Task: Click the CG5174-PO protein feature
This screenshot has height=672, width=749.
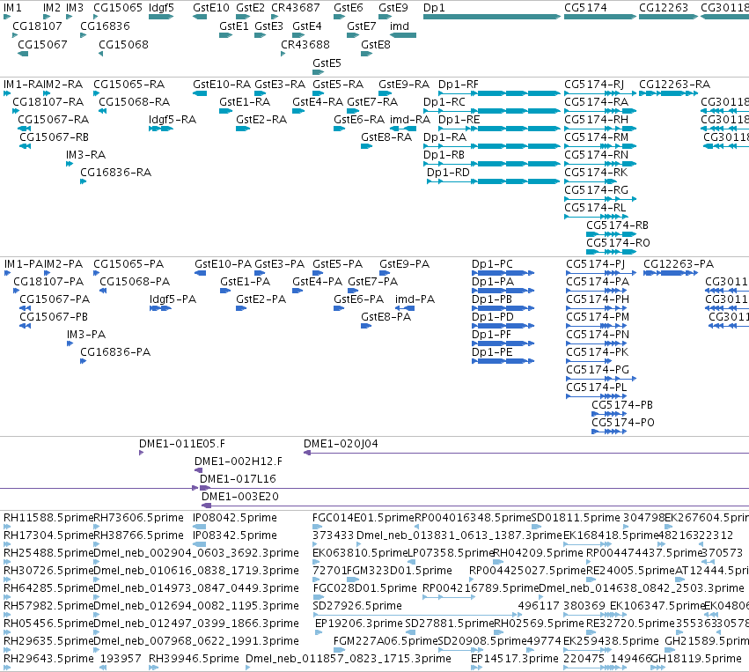Action: coord(609,431)
